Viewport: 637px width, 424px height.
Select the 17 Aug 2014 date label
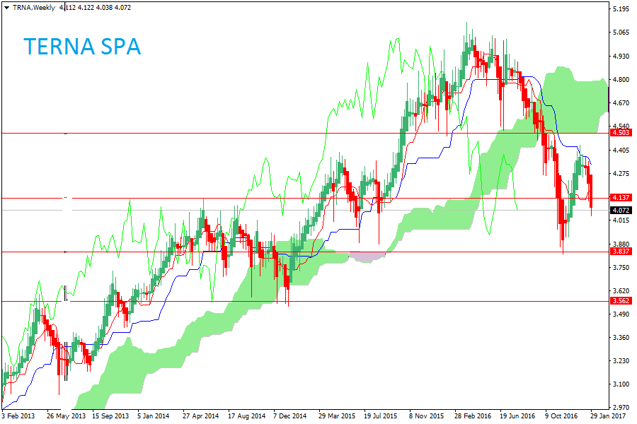246,416
